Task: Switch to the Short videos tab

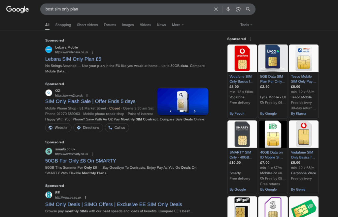Action: pyautogui.click(x=87, y=25)
